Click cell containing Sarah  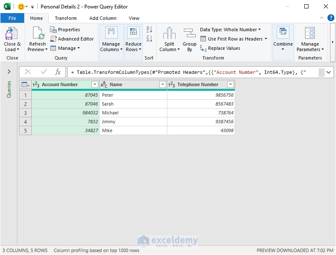coord(133,104)
